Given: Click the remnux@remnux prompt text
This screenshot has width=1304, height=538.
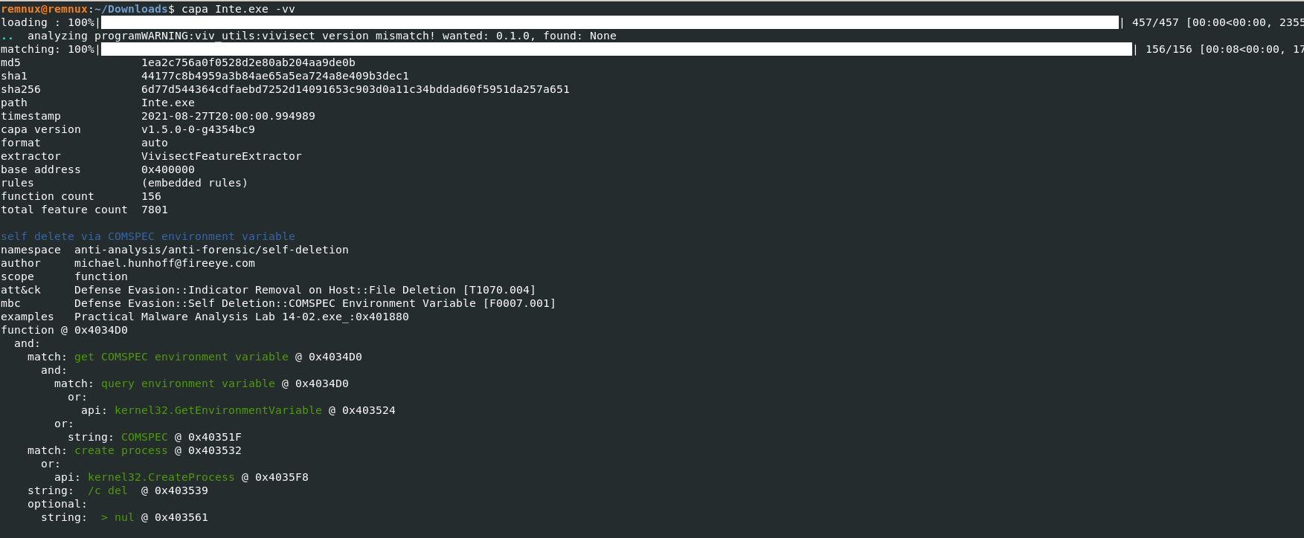Looking at the screenshot, I should point(44,9).
